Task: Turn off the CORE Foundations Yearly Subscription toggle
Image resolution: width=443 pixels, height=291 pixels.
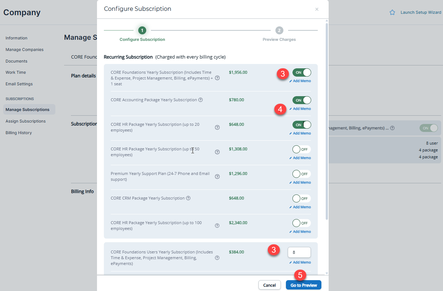Action: pyautogui.click(x=302, y=72)
